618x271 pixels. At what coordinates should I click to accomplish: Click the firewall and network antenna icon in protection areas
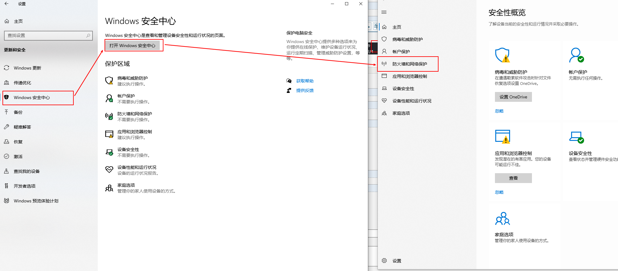pyautogui.click(x=109, y=116)
